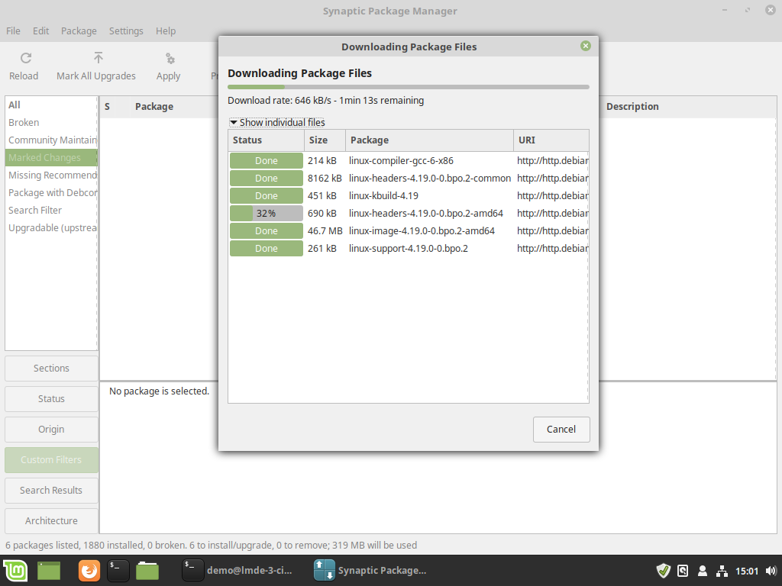Select the All filter in the list

click(51, 105)
